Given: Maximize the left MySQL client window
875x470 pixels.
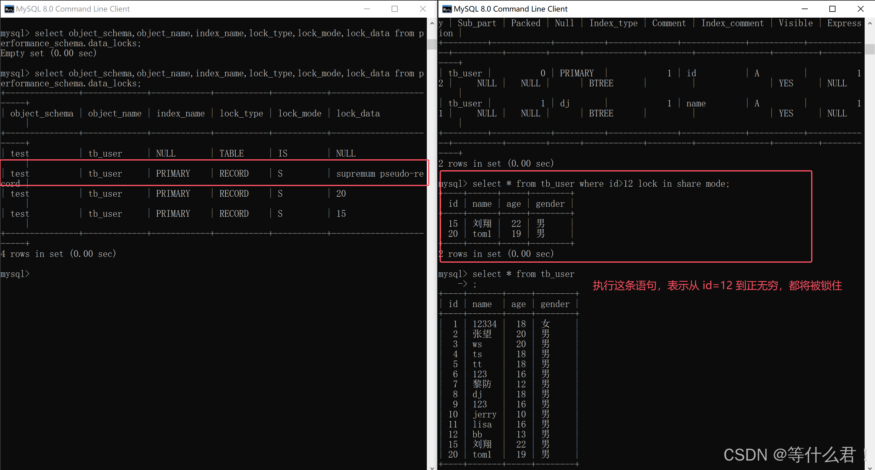Looking at the screenshot, I should pos(395,9).
